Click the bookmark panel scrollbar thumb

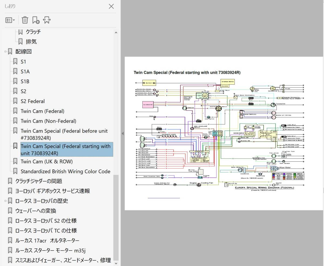pos(116,217)
